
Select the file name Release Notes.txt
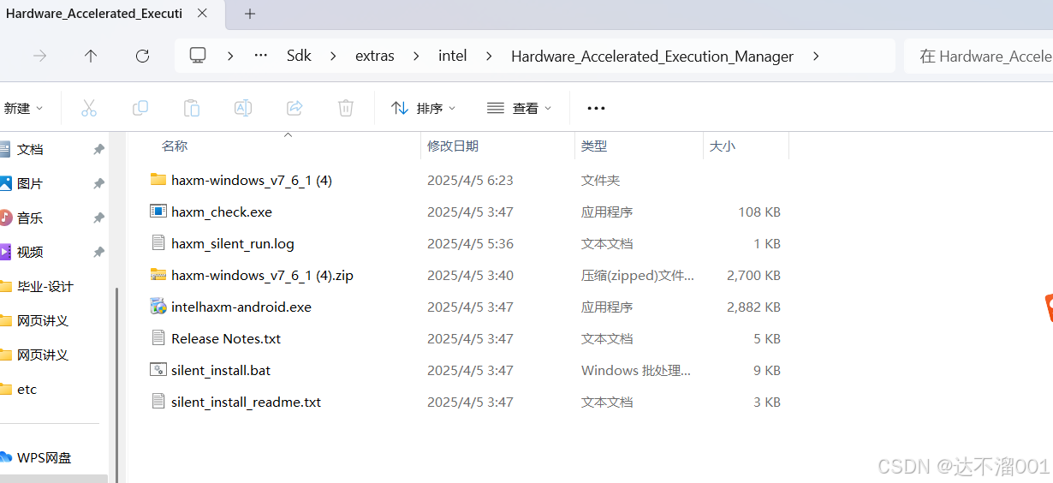click(226, 338)
